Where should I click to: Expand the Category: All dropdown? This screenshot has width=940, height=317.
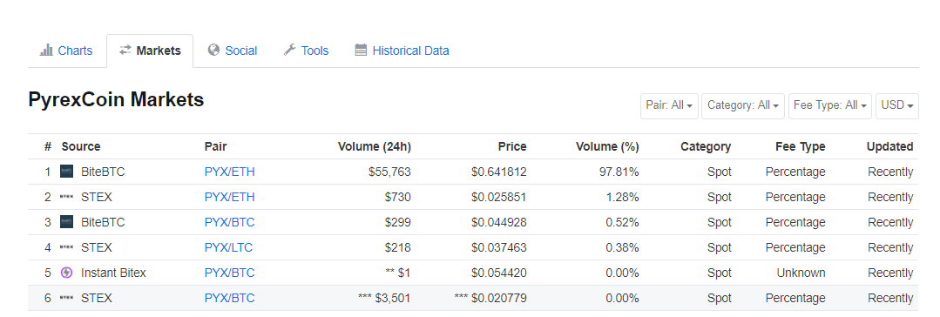(743, 105)
